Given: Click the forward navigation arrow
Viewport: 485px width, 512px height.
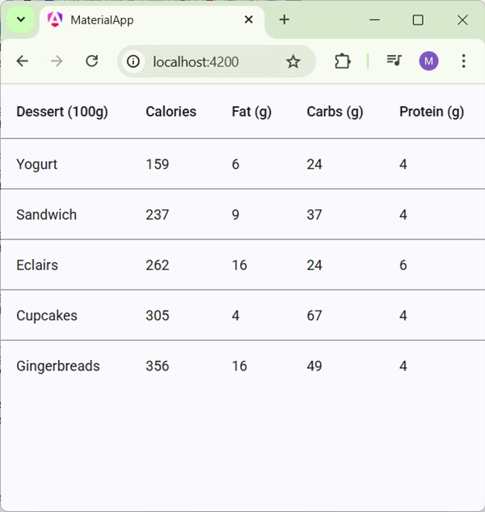Looking at the screenshot, I should (x=57, y=61).
